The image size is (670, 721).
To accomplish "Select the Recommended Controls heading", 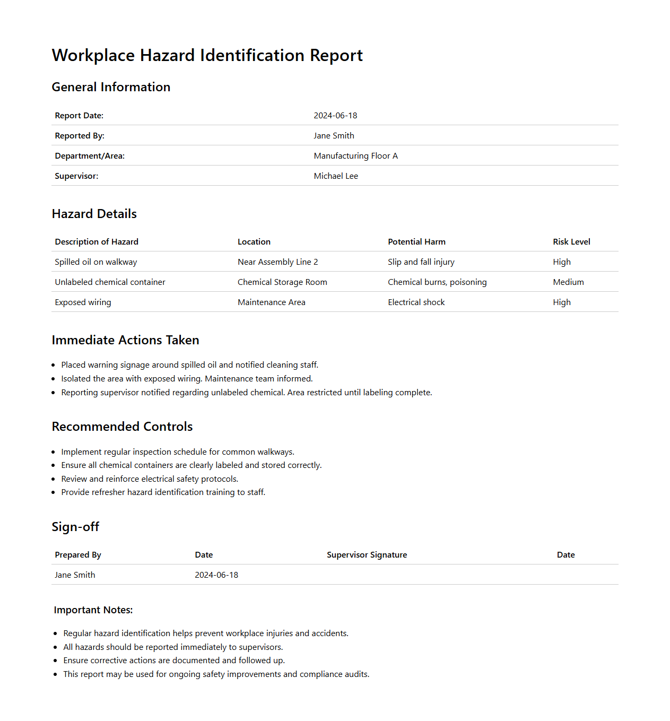I will pos(122,427).
